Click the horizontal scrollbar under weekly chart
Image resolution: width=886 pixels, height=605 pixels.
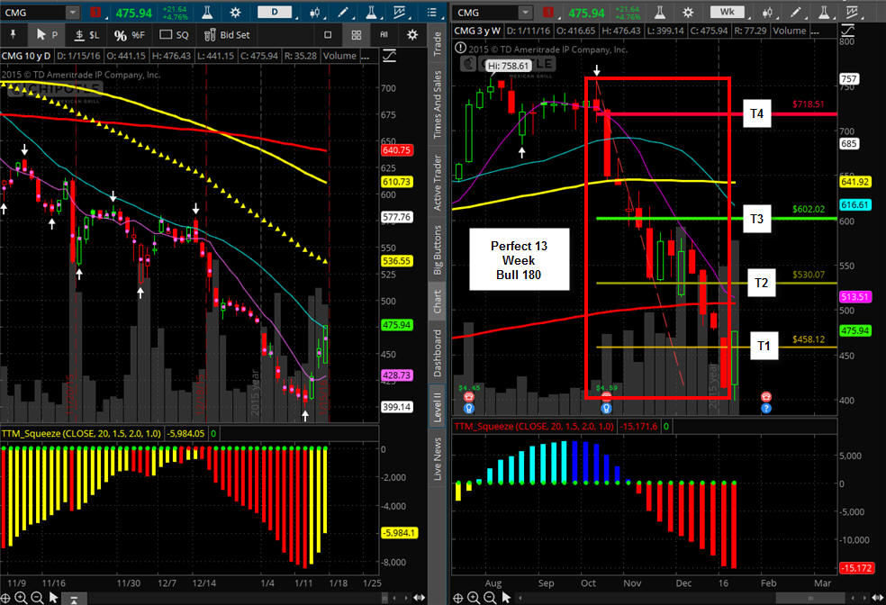coord(681,598)
